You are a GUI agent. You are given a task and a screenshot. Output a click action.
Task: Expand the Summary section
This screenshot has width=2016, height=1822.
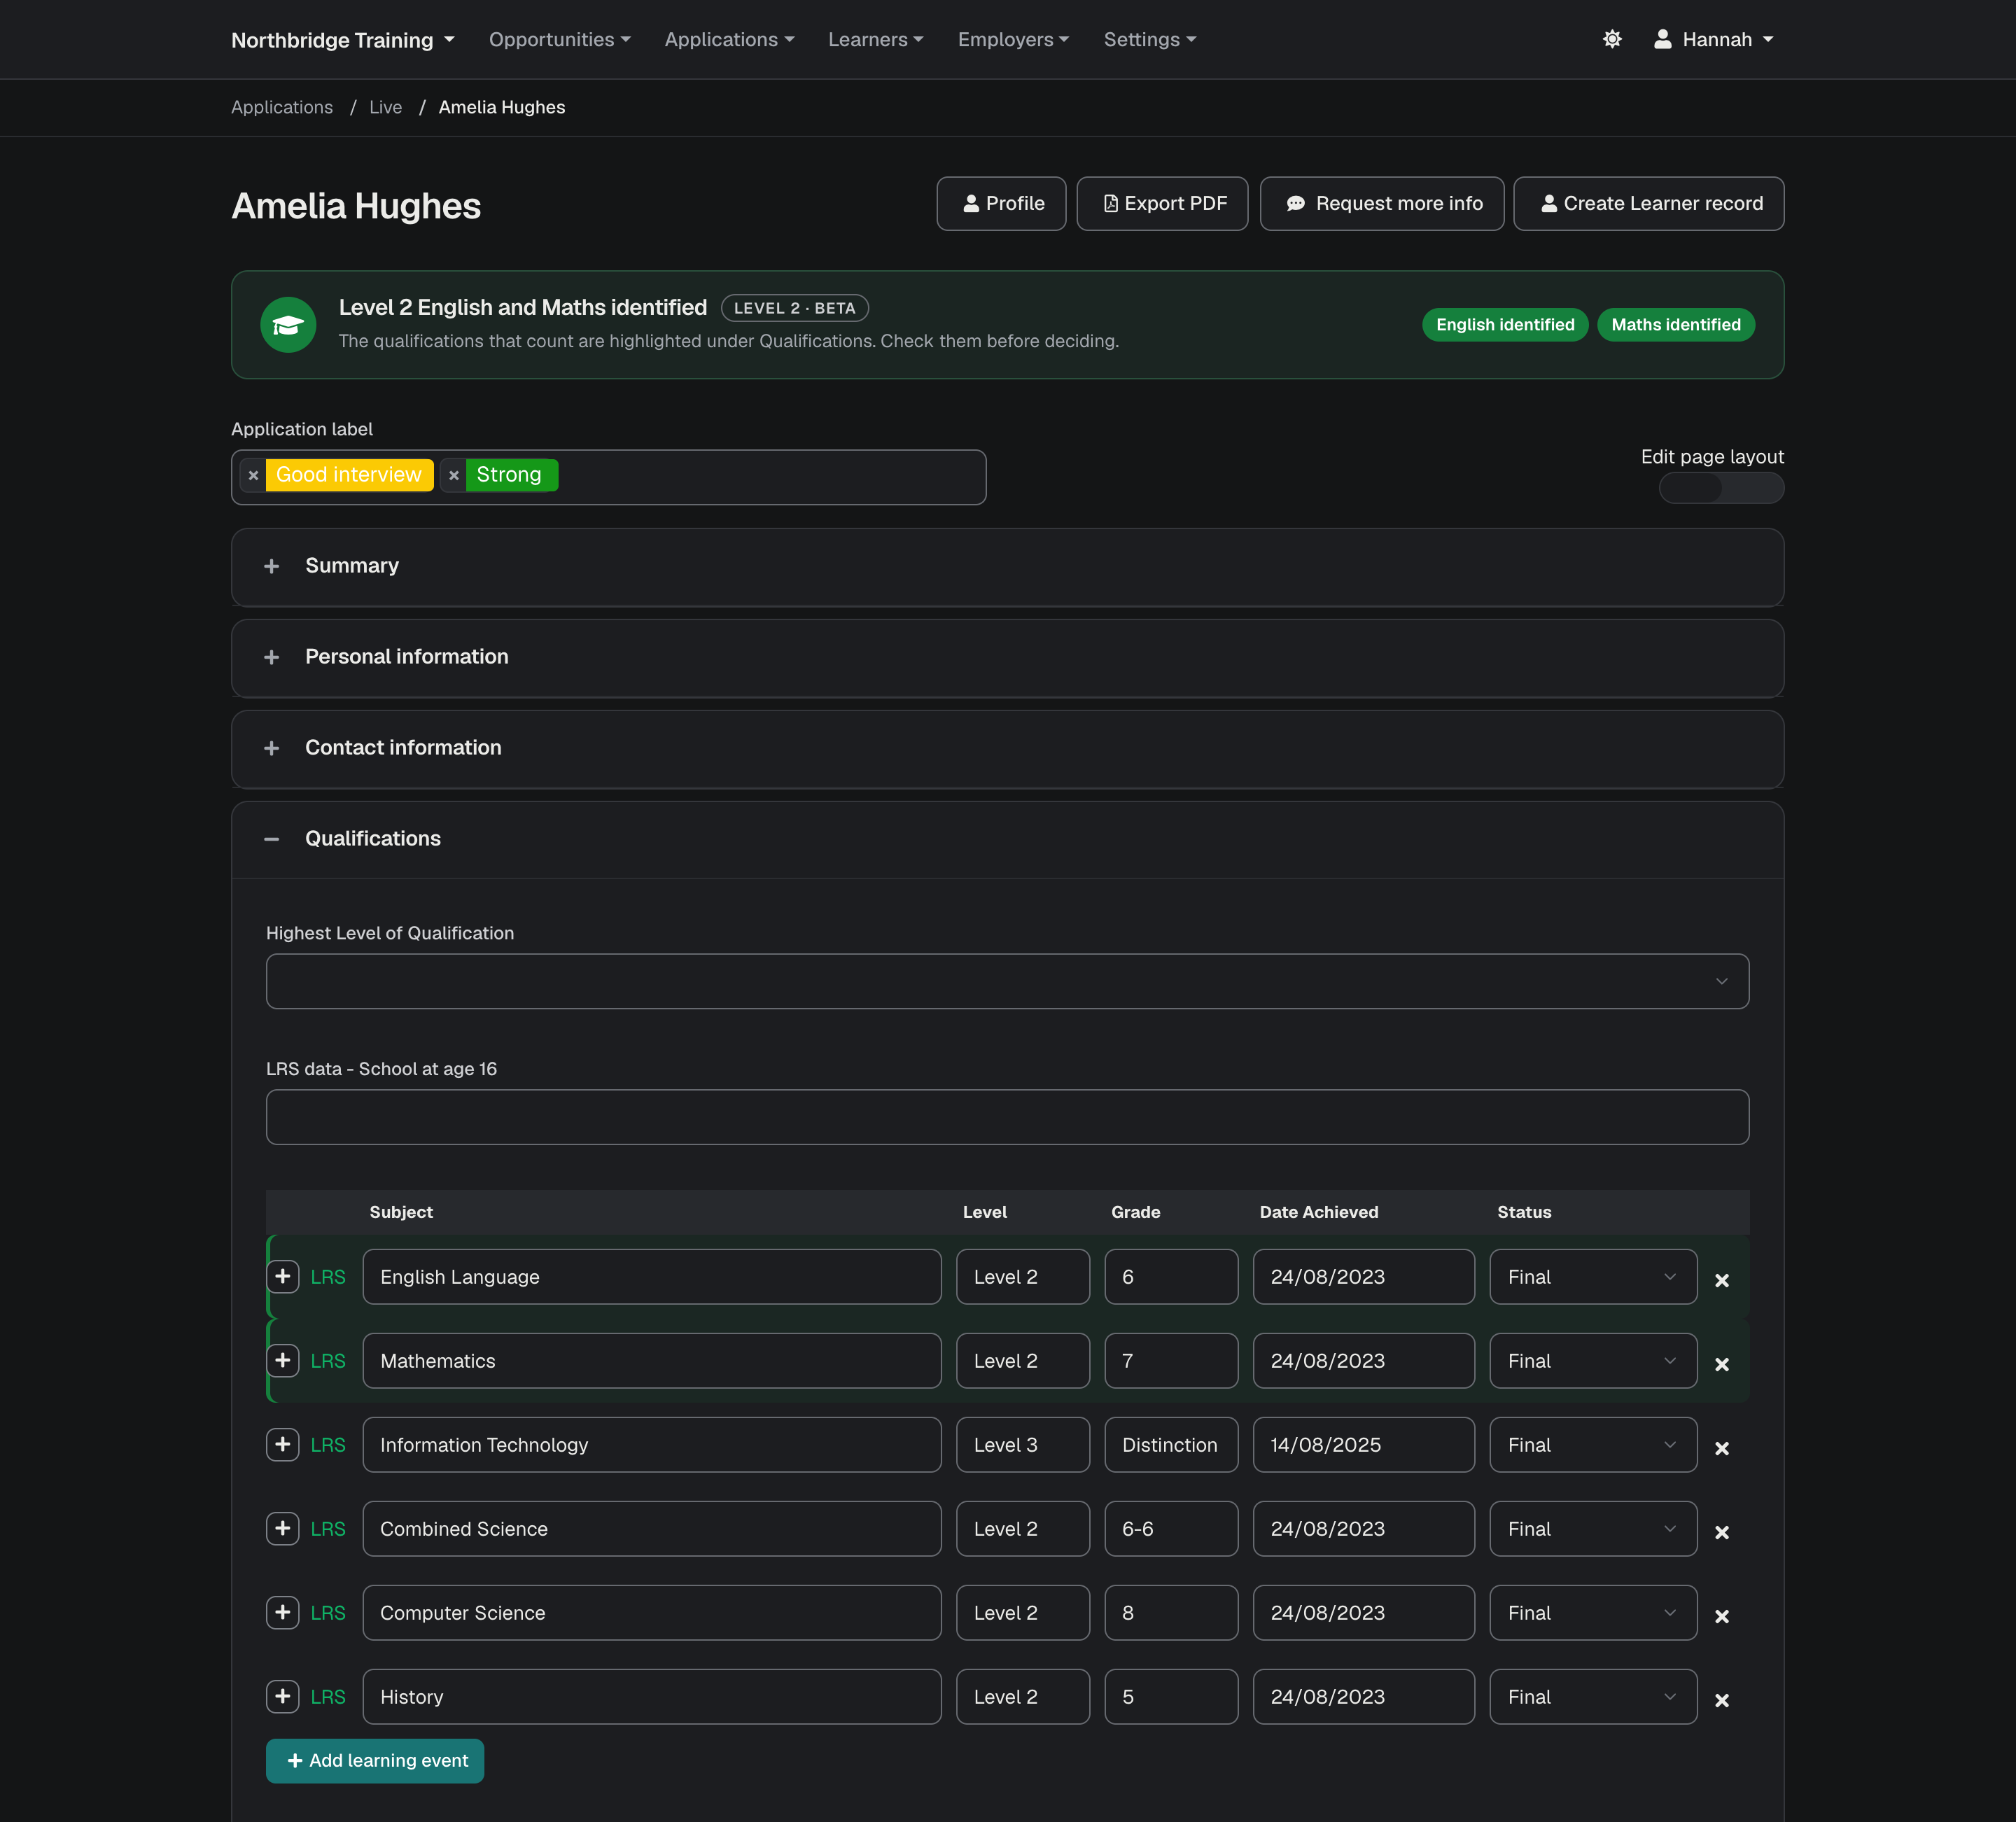coord(1007,566)
